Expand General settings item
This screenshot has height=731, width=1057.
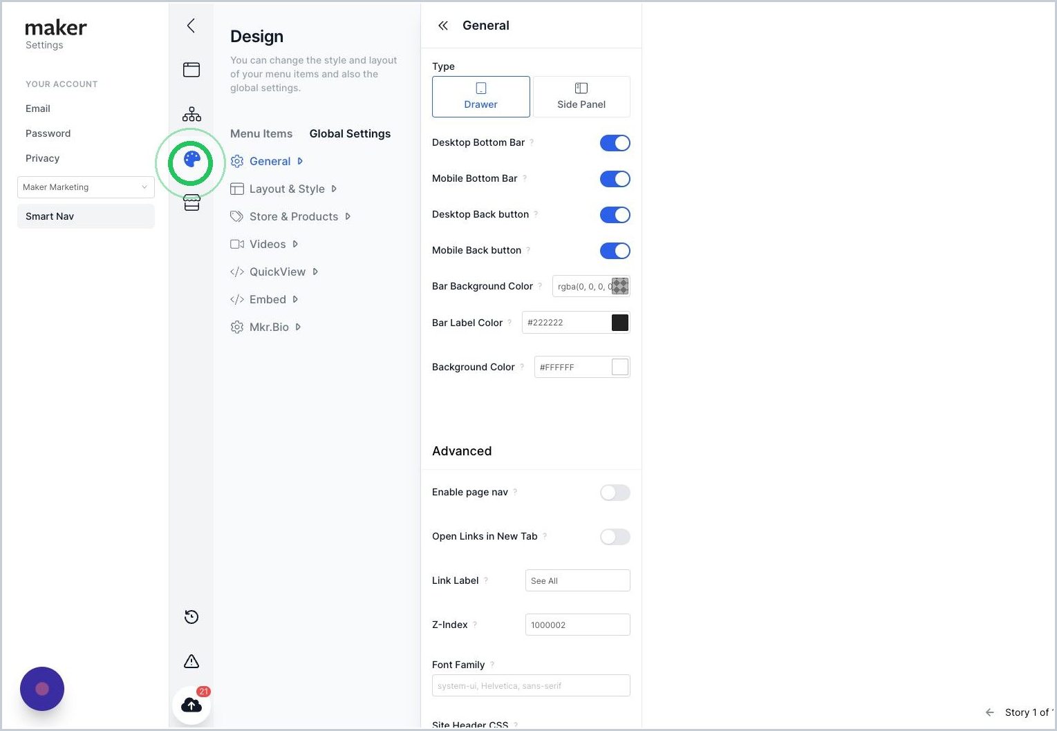coord(267,161)
